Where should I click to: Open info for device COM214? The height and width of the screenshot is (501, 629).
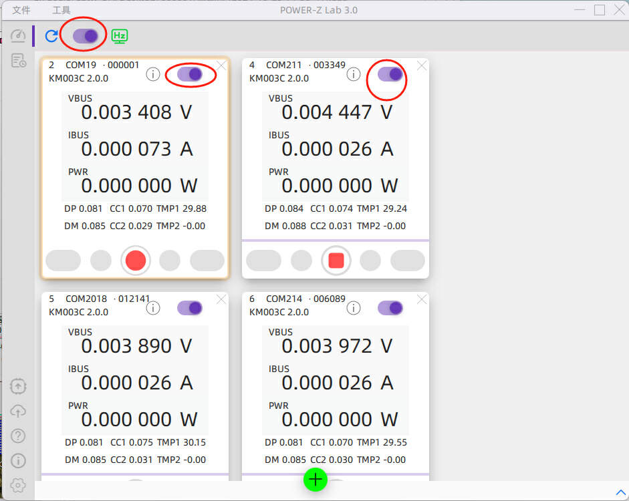tap(354, 308)
